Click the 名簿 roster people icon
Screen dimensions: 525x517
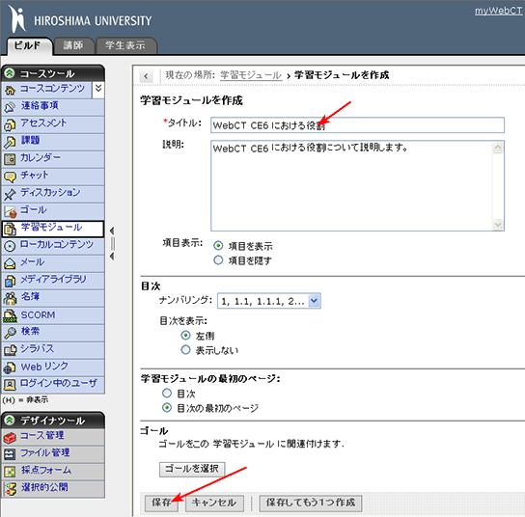tap(10, 298)
